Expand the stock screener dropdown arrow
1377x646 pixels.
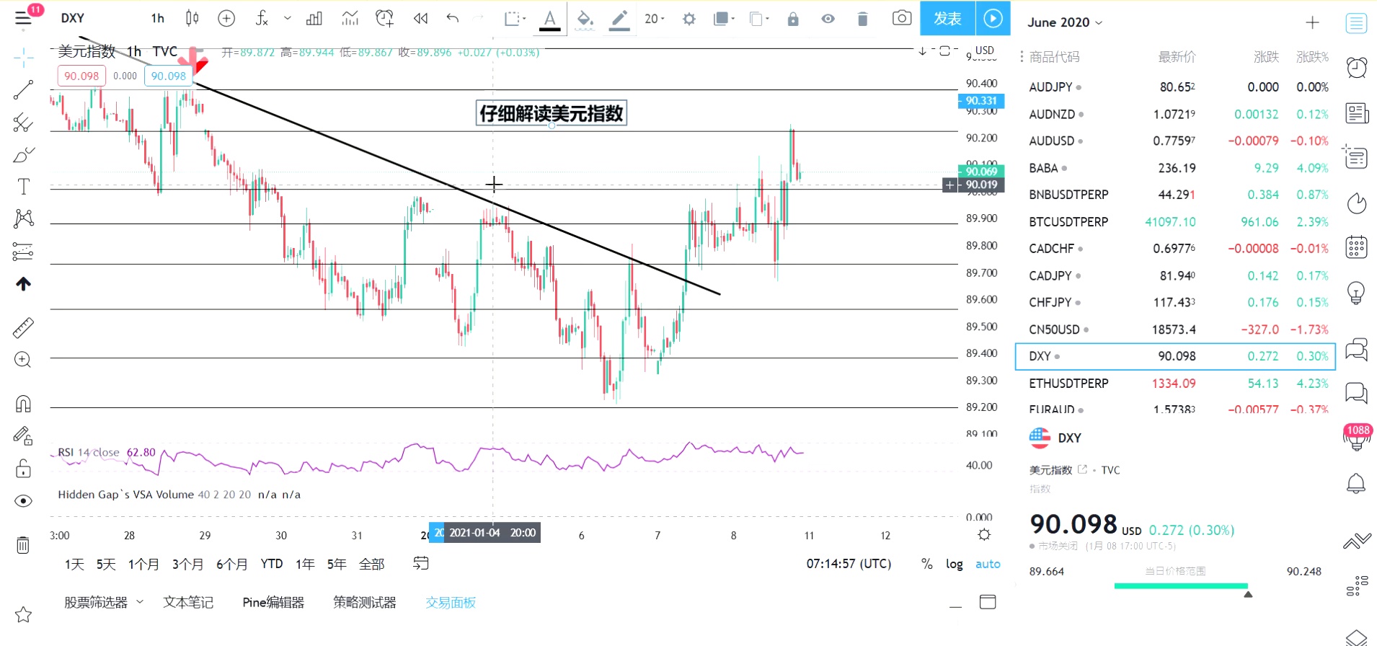click(x=140, y=601)
